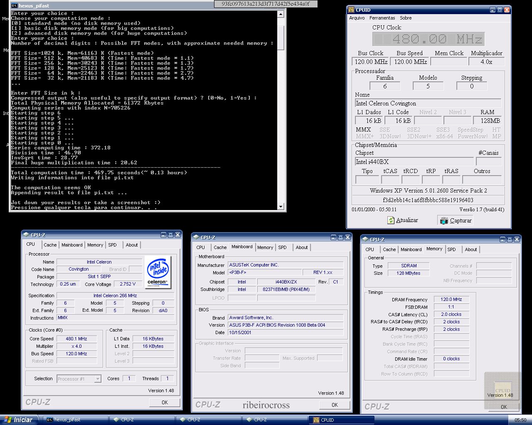The height and width of the screenshot is (425, 532).
Task: Click the ASUSTeK Computer INC. manufacturer value
Action: (x=286, y=265)
